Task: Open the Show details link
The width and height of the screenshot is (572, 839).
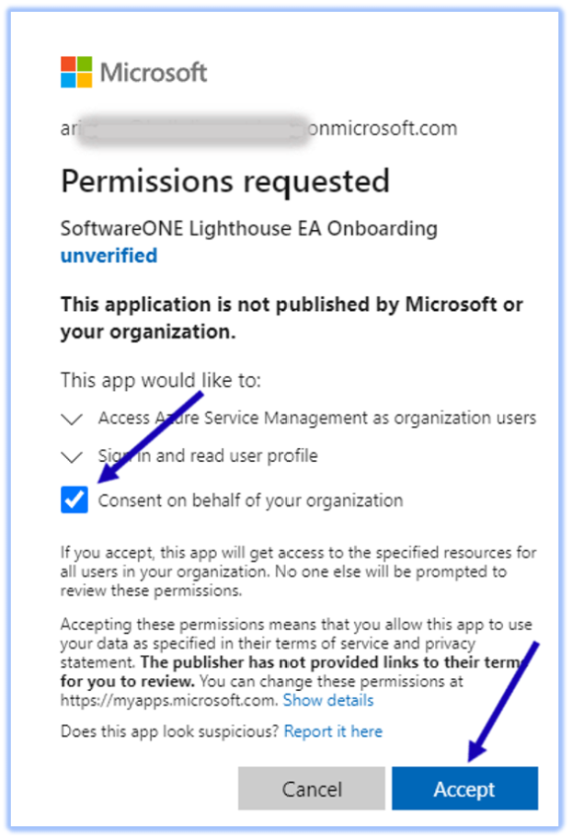Action: pos(327,700)
